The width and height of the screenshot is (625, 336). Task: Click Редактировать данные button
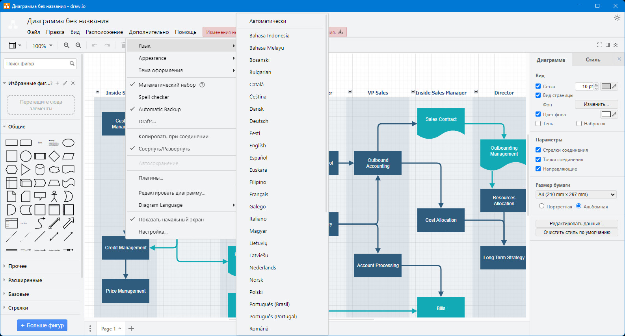tap(577, 223)
